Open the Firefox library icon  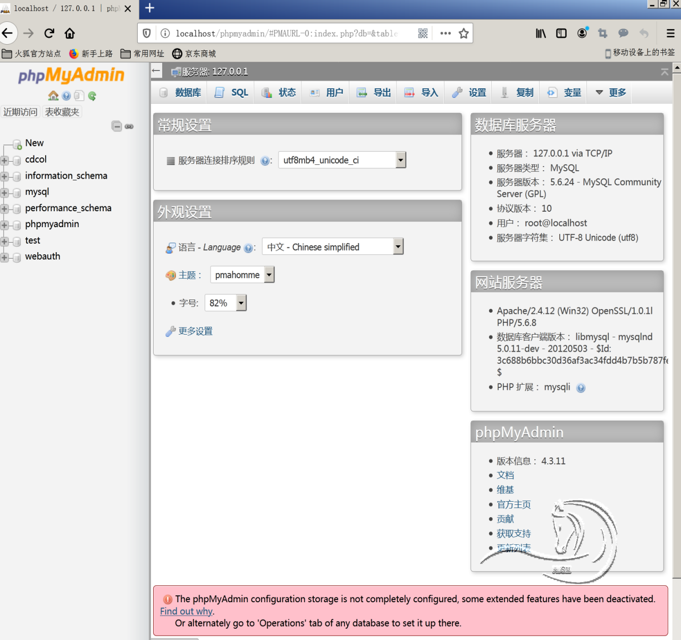[x=541, y=34]
